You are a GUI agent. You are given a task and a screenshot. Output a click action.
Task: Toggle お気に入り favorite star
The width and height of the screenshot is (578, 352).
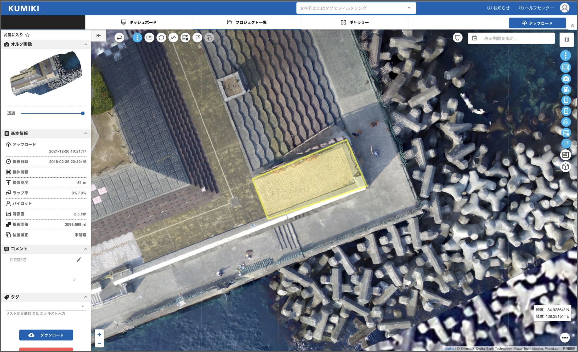point(27,35)
